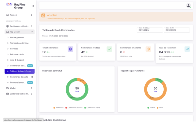Open Aide & Support menu item
Image resolution: width=196 pixels, height=125 pixels.
click(20, 60)
